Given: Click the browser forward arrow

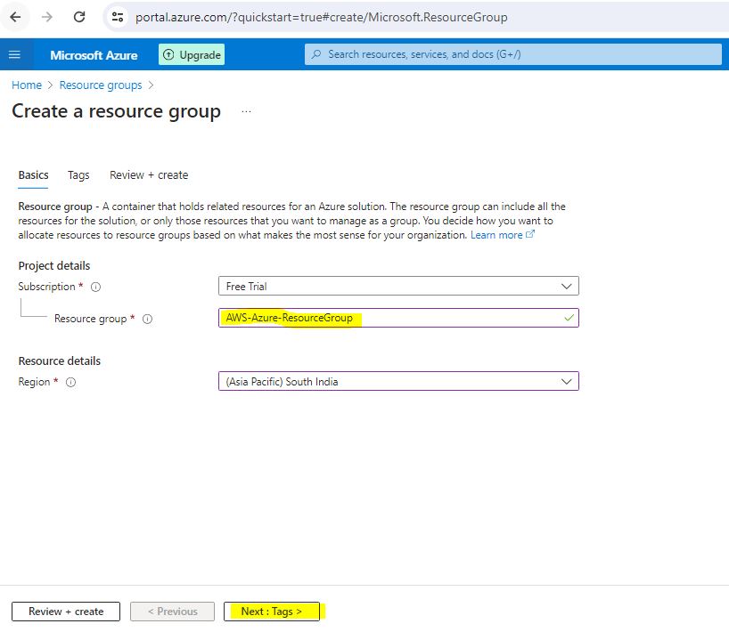Looking at the screenshot, I should pos(46,17).
